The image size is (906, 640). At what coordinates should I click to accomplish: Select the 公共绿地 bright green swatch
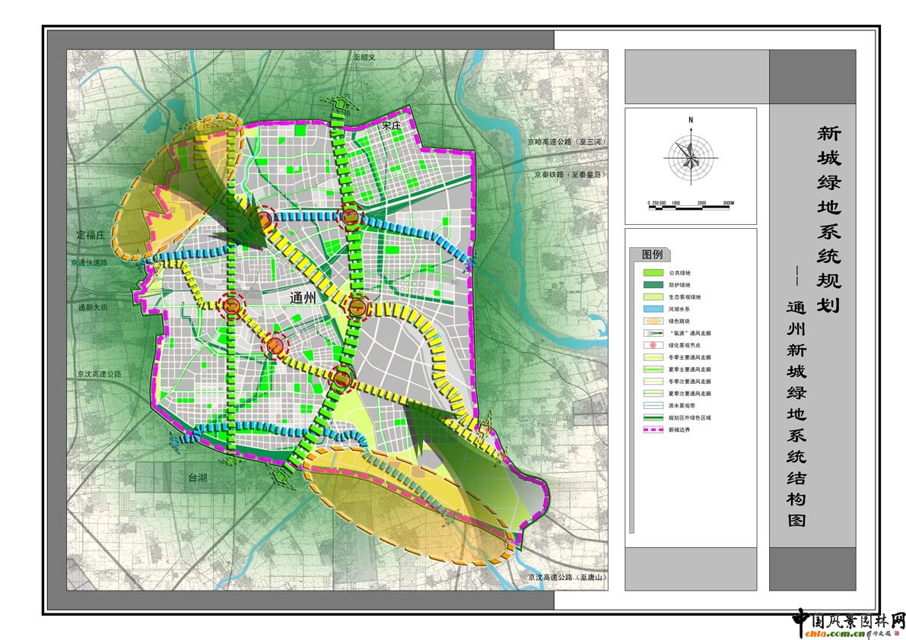click(654, 272)
